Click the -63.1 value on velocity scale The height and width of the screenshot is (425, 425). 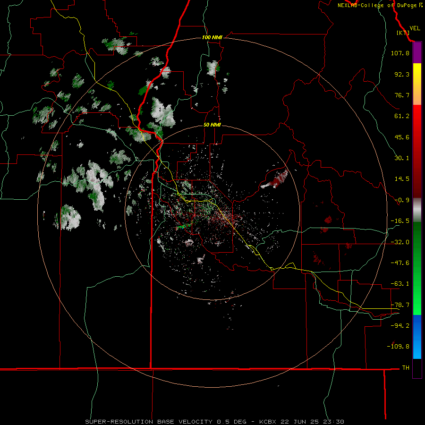point(400,284)
